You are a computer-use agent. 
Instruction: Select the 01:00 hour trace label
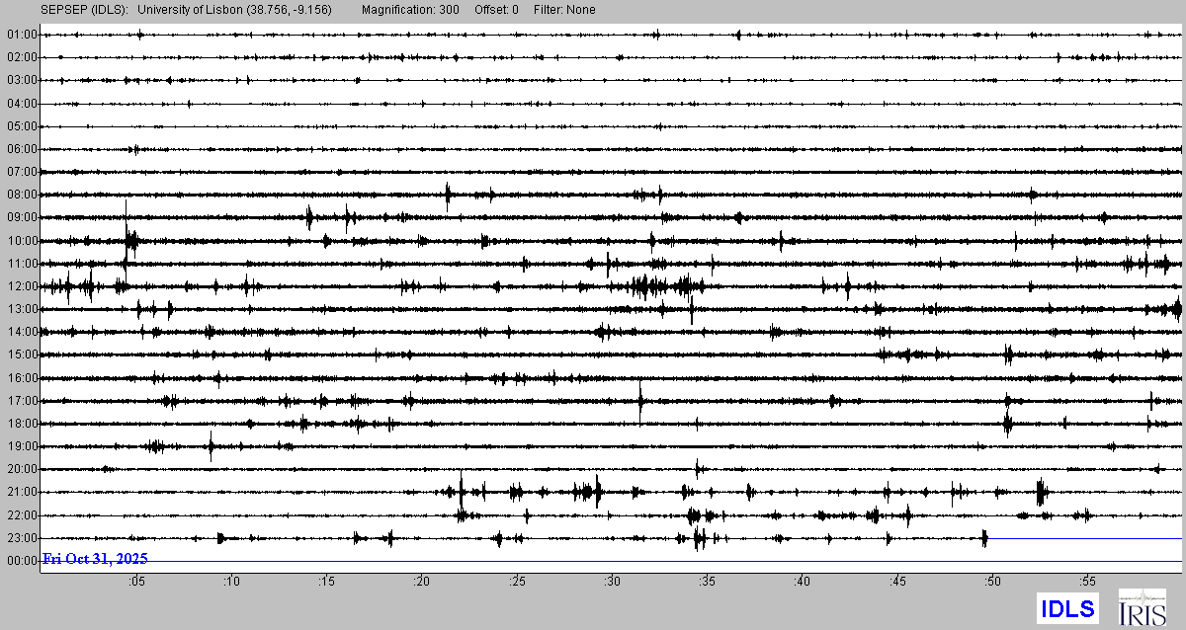click(21, 35)
